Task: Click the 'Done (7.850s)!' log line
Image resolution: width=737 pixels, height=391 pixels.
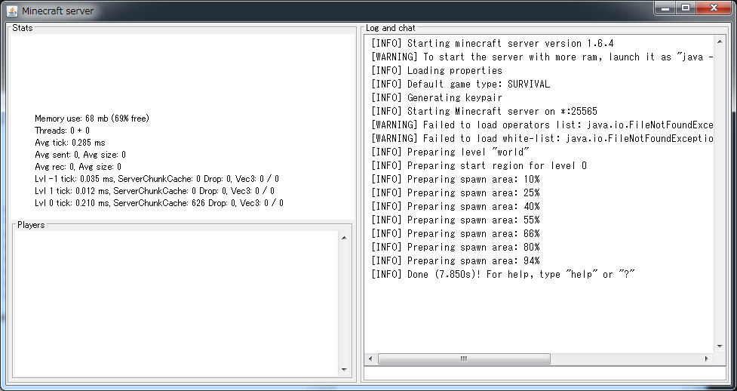Action: pos(503,274)
